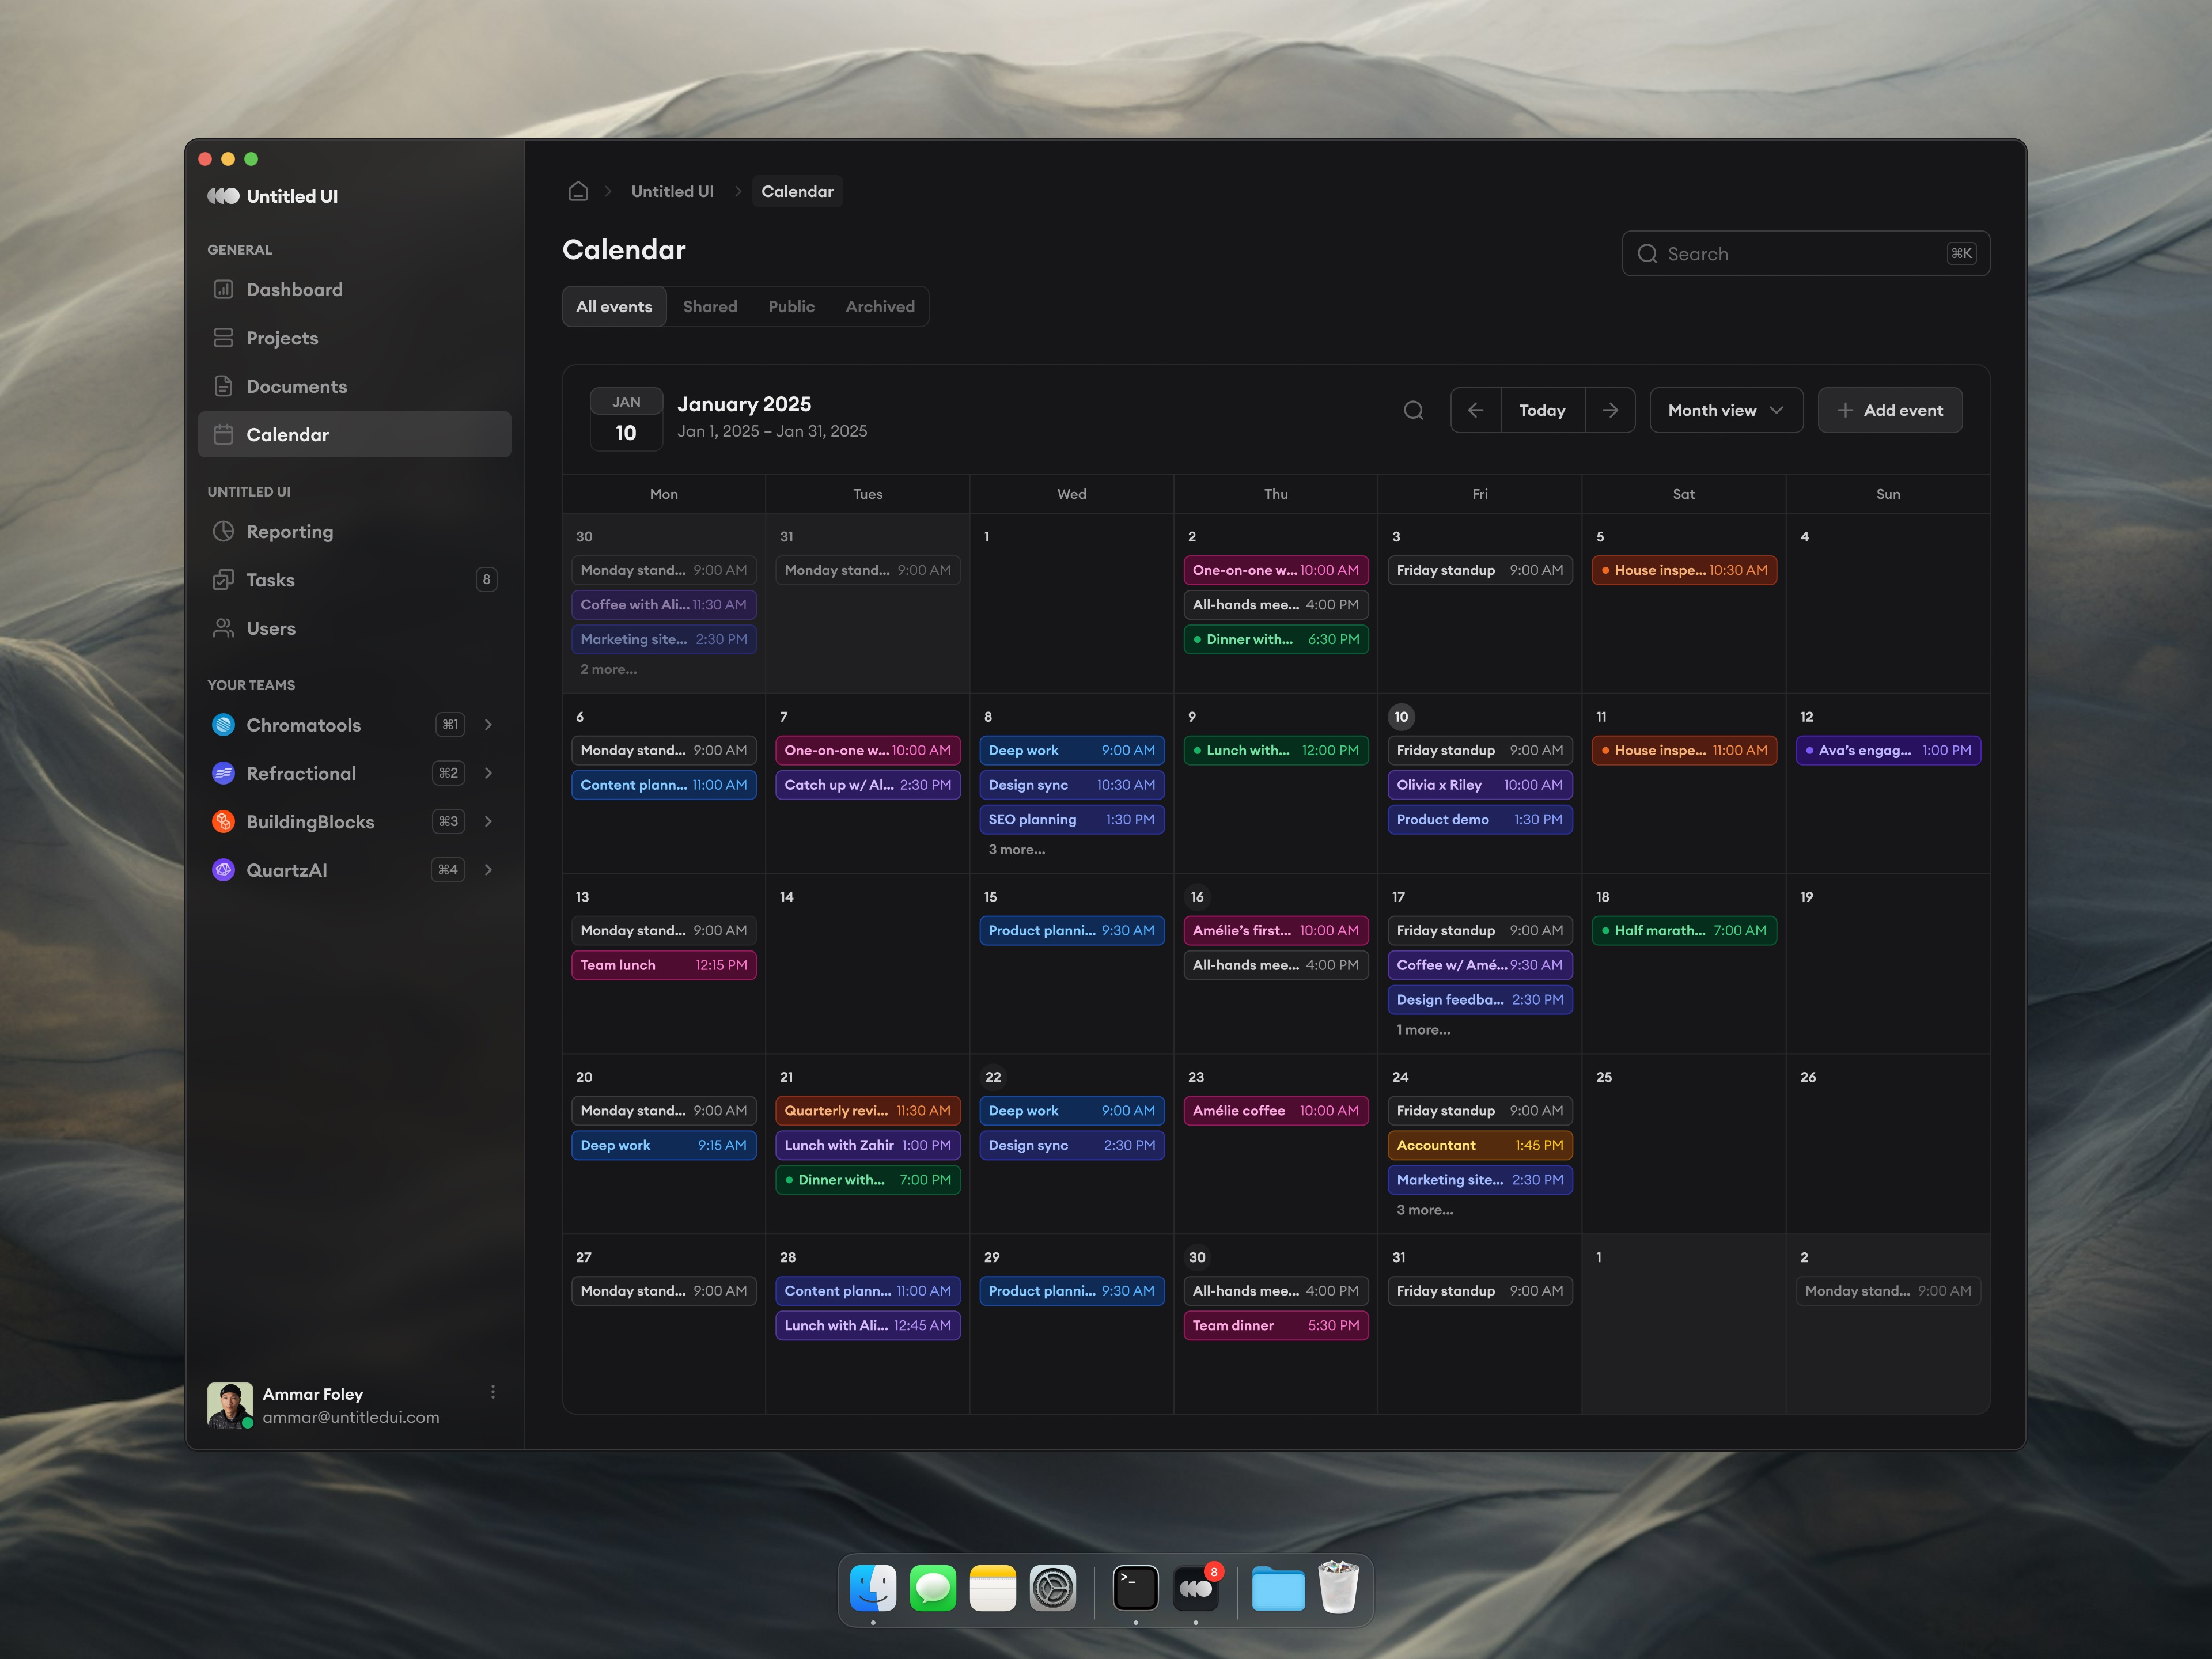Viewport: 2212px width, 1659px height.
Task: Show 1 more event on January 17
Action: (1423, 1029)
